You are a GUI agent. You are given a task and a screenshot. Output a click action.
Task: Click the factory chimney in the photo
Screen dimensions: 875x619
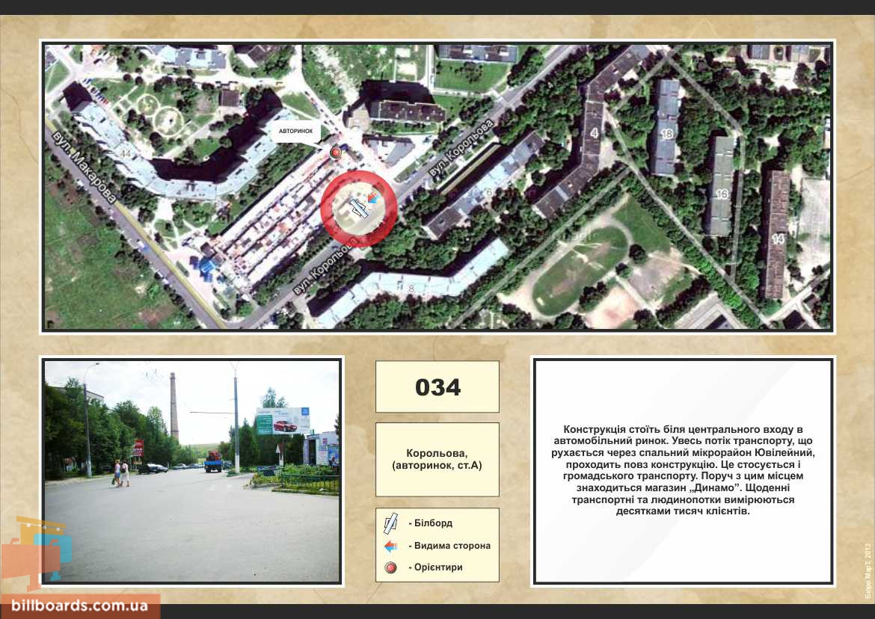coord(174,407)
